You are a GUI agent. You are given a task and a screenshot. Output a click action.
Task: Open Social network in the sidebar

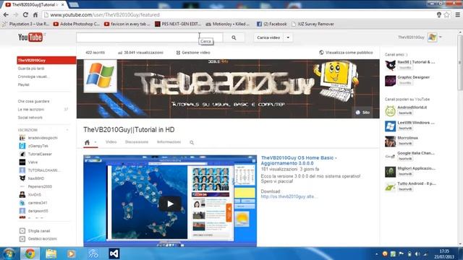[30, 118]
